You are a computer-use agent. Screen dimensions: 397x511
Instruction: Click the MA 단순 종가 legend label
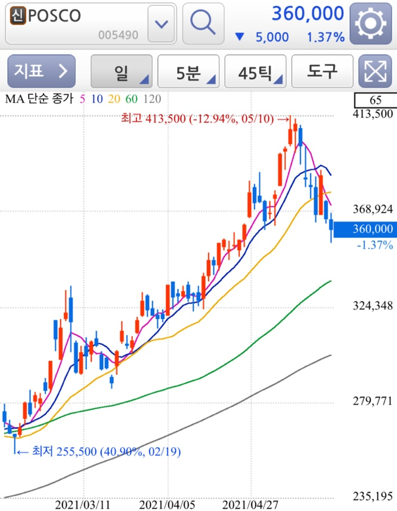[39, 99]
